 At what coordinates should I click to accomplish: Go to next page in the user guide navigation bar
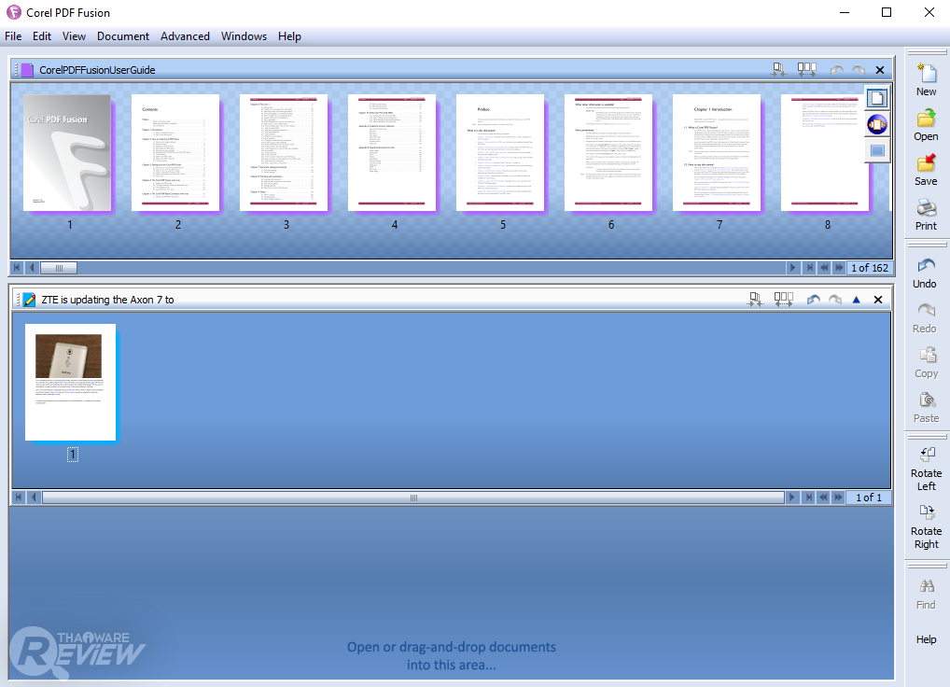click(792, 267)
